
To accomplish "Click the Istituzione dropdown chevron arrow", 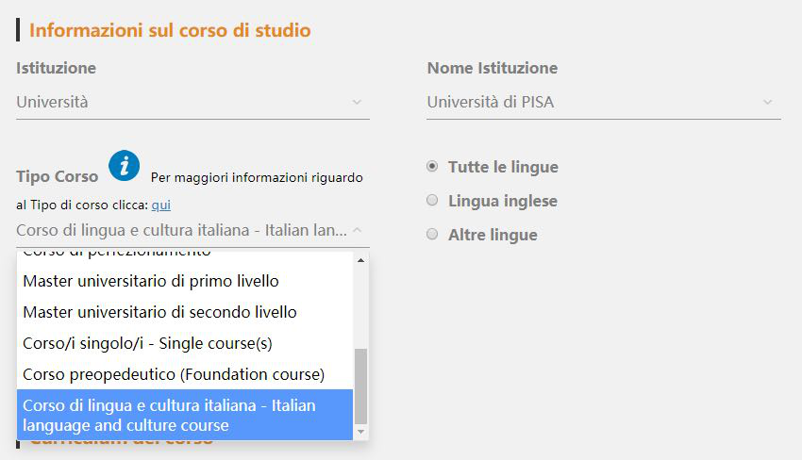I will click(357, 102).
